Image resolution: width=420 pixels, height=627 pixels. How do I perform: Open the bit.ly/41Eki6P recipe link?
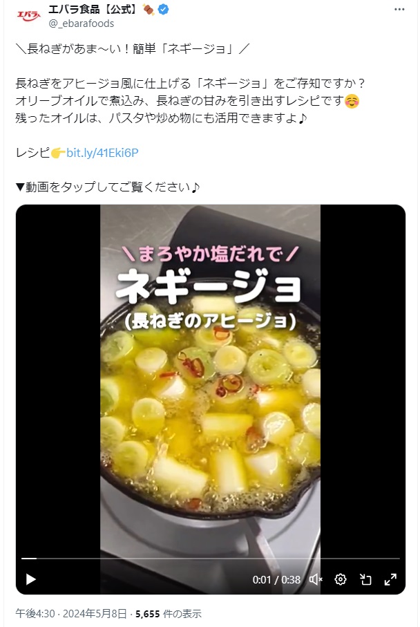point(102,153)
